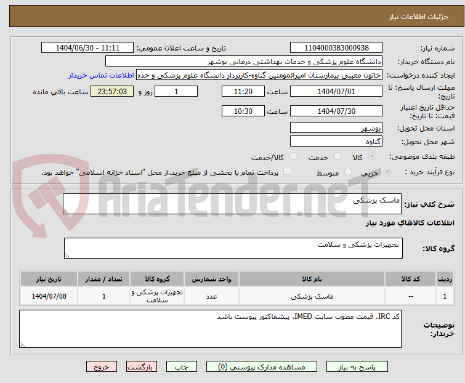Click the تاریخ نیاز column header
The height and width of the screenshot is (383, 465).
coord(49,279)
